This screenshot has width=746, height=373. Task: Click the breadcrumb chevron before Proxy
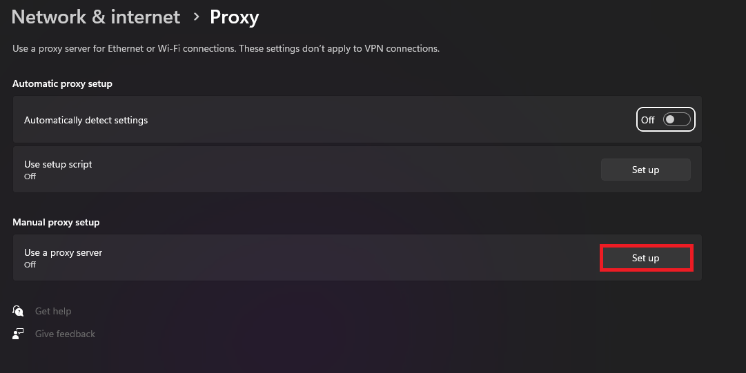coord(196,17)
